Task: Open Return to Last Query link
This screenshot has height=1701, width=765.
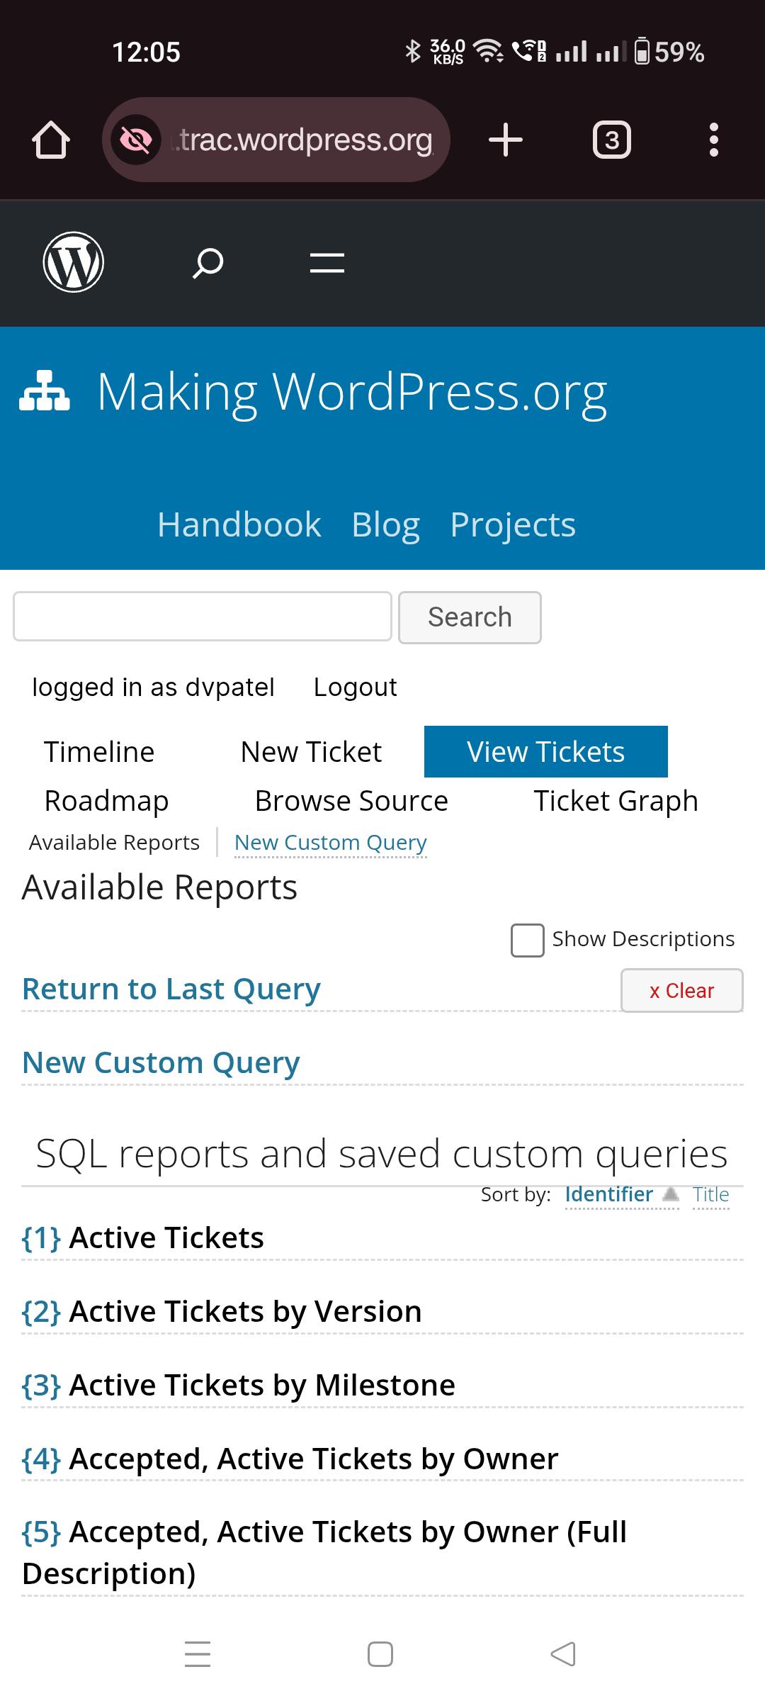Action: tap(171, 989)
